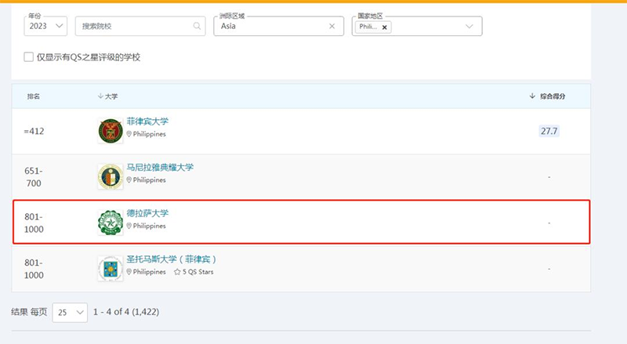This screenshot has height=344, width=627.
Task: Click De La Salle University logo
Action: pyautogui.click(x=111, y=223)
